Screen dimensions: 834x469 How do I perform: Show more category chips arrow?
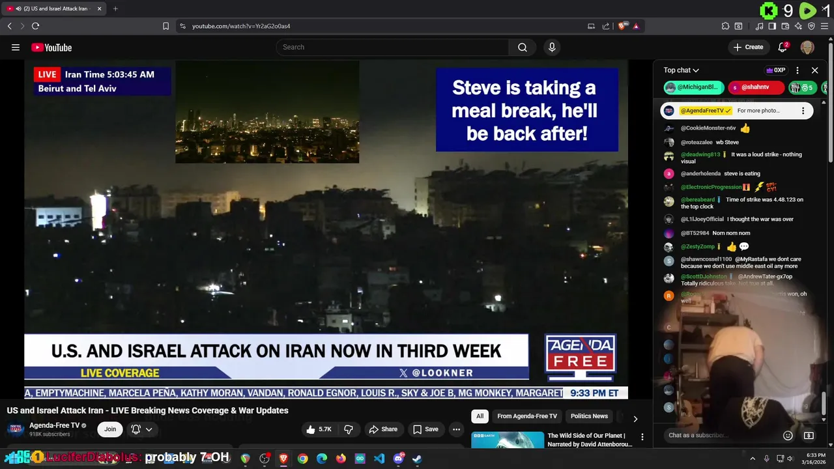(635, 418)
